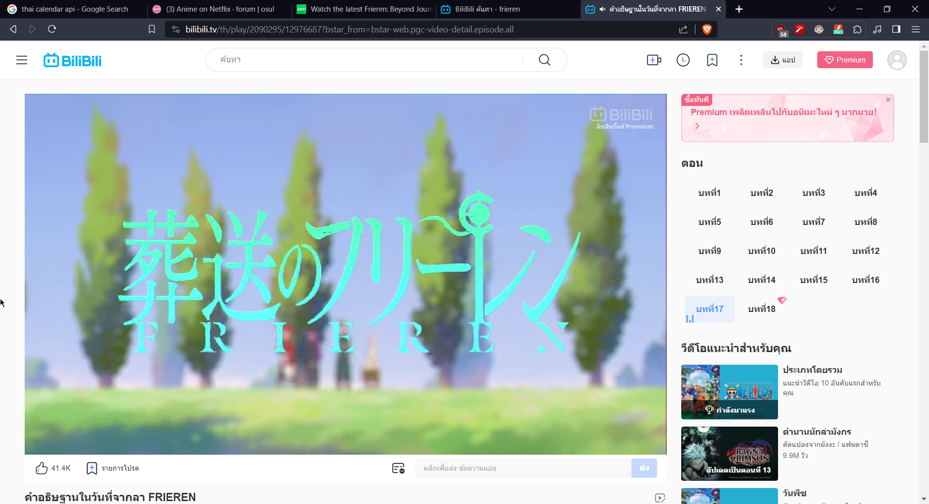929x504 pixels.
Task: Select episode บทที่8
Action: [866, 222]
